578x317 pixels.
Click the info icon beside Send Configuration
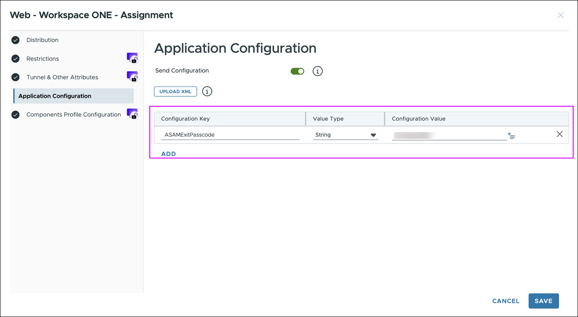318,71
